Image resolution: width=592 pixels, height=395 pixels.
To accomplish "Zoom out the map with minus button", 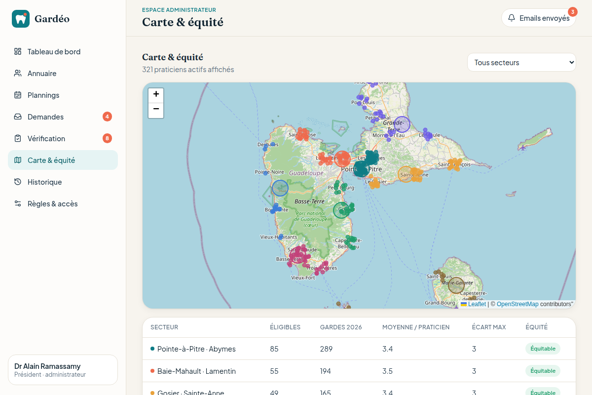I will 156,110.
